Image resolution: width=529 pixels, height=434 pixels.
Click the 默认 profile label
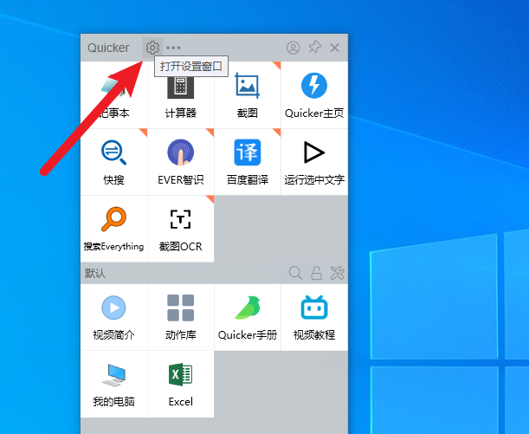95,273
